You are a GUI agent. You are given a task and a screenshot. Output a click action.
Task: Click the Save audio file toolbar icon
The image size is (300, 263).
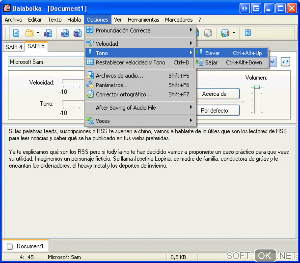click(65, 33)
